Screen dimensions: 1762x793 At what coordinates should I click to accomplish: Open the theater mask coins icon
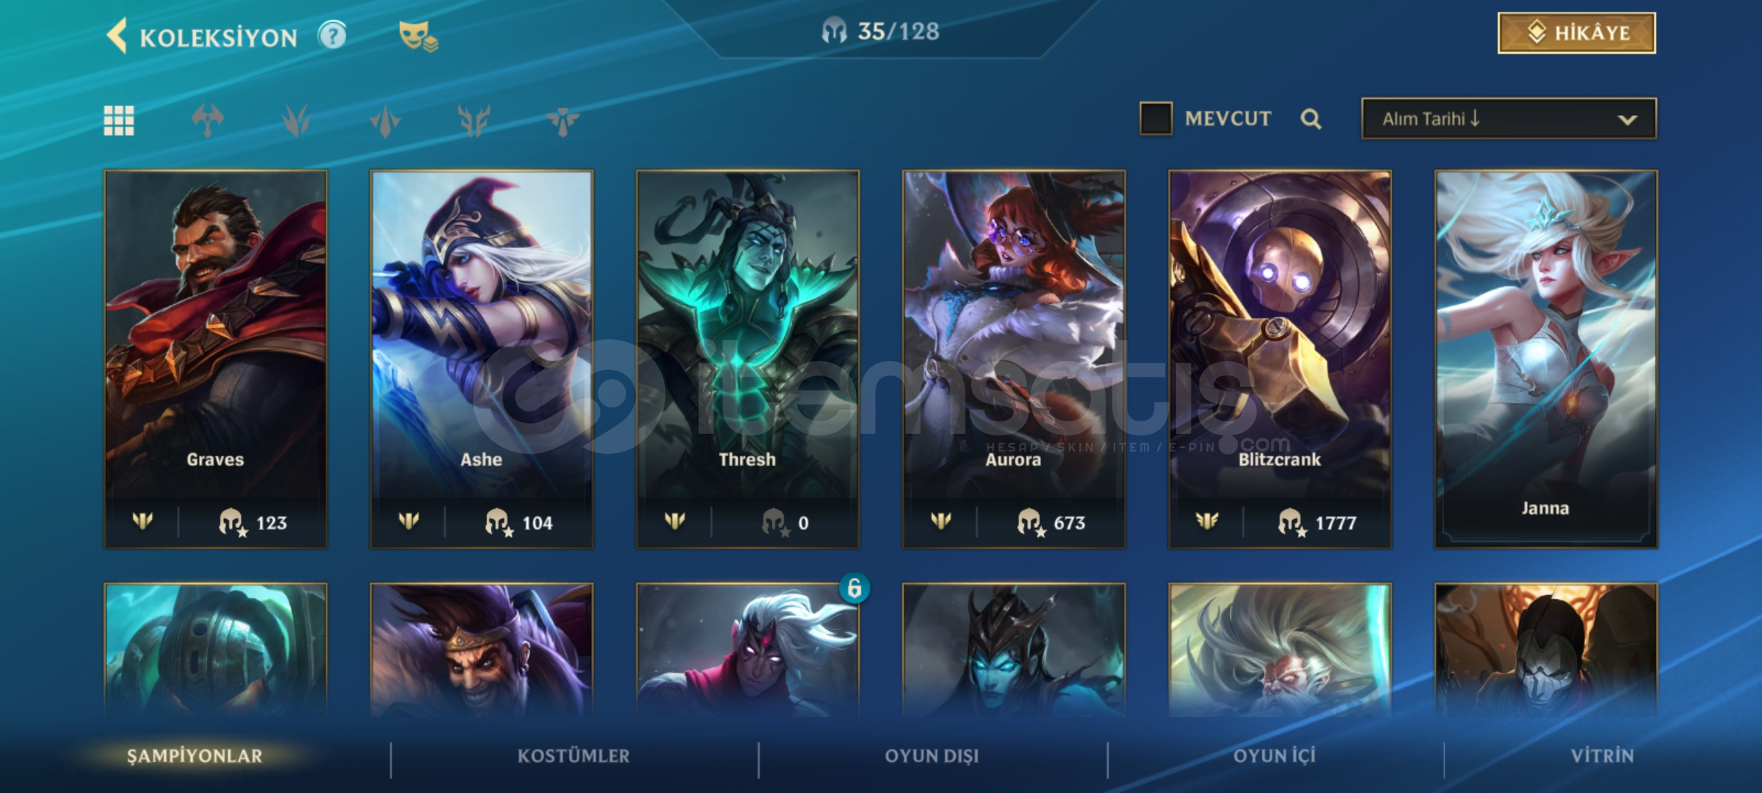418,36
